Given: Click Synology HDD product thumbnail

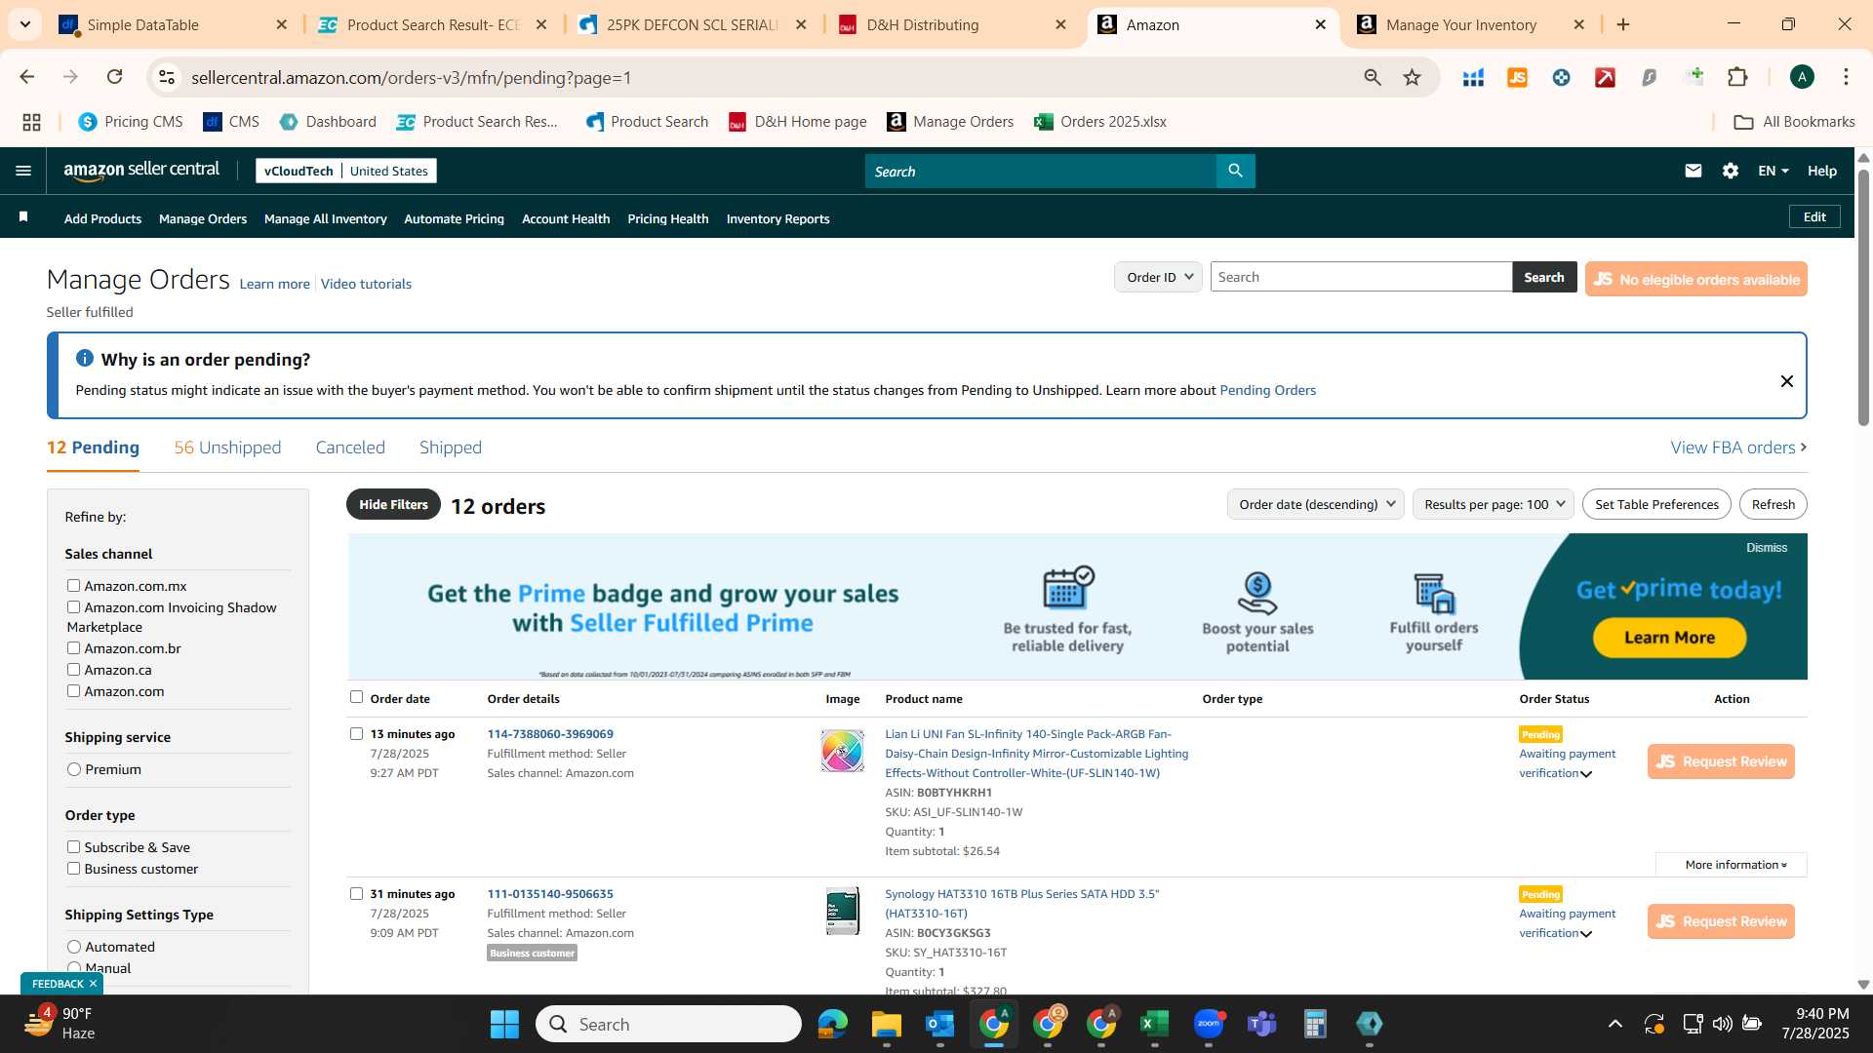Looking at the screenshot, I should tap(842, 911).
